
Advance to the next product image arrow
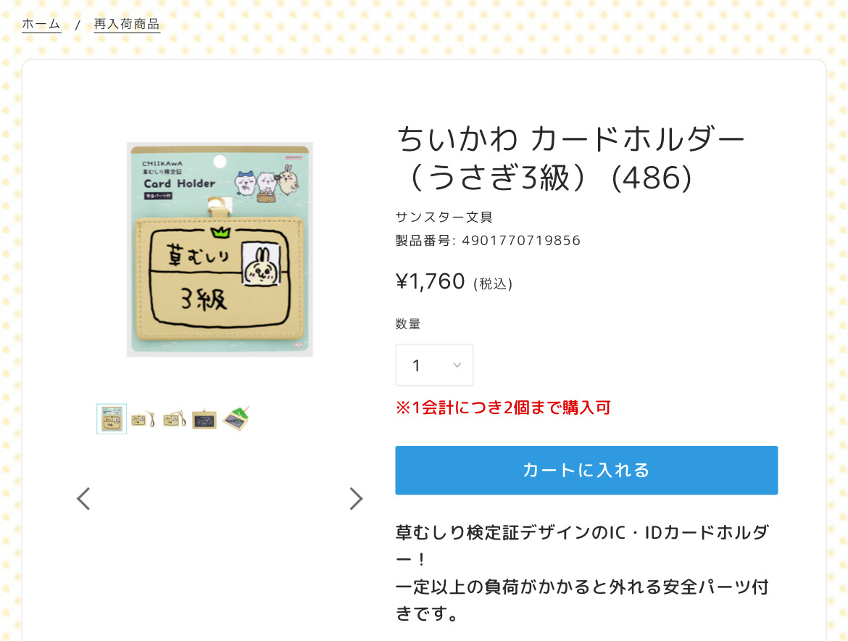point(356,499)
